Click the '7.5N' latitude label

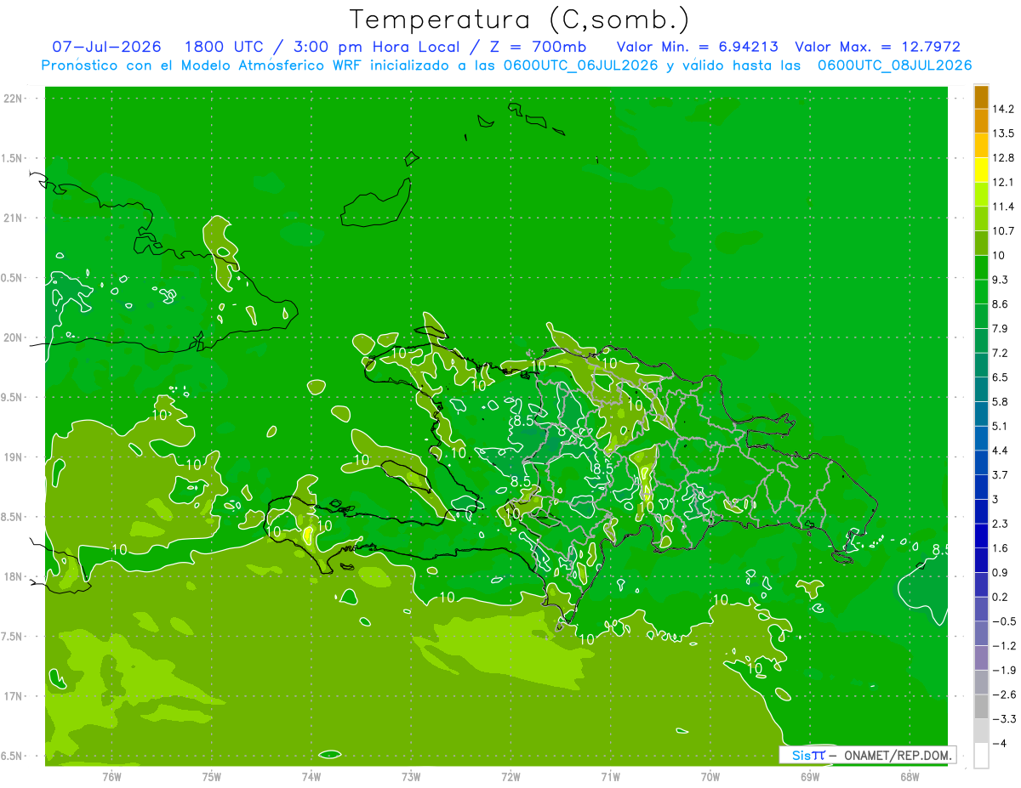point(13,636)
